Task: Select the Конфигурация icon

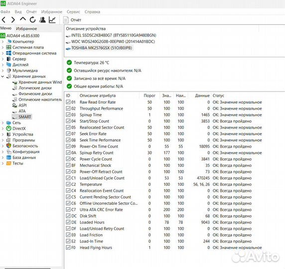Action: point(9,151)
